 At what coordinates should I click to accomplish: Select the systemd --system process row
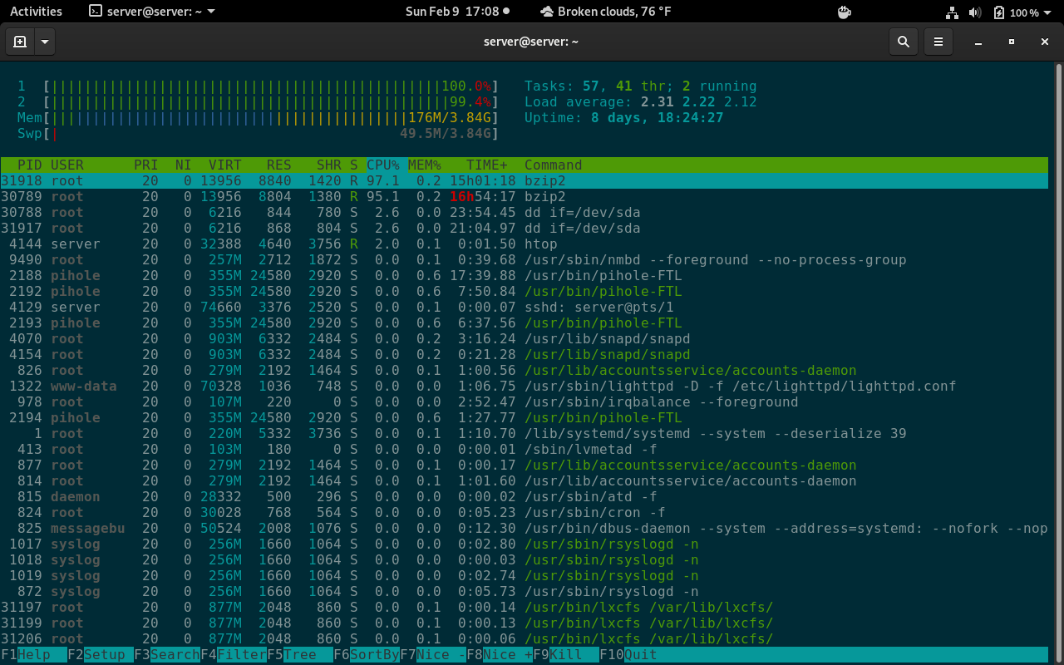pyautogui.click(x=525, y=433)
